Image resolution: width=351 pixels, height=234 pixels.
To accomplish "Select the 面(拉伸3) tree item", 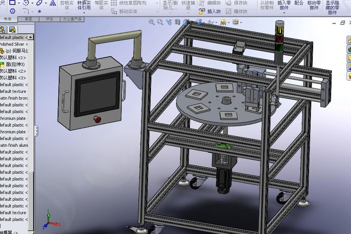I will [x=15, y=64].
